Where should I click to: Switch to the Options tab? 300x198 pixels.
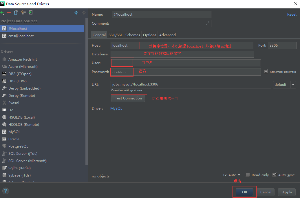150,35
